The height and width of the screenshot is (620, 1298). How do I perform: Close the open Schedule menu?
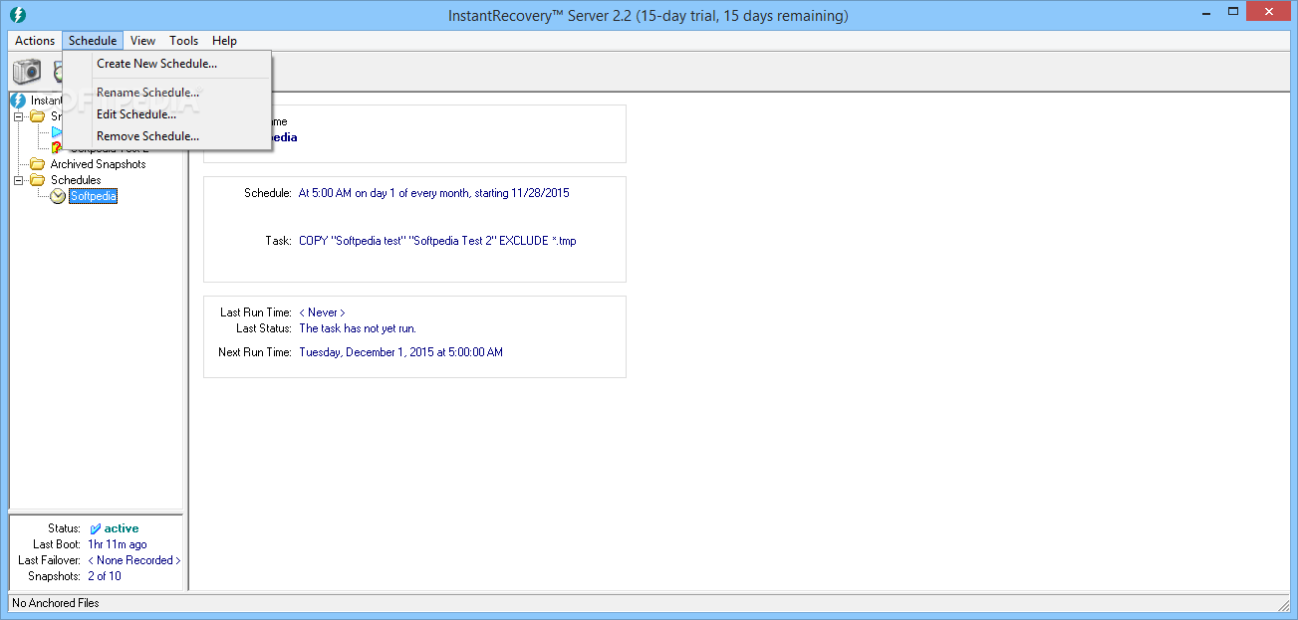pos(93,41)
